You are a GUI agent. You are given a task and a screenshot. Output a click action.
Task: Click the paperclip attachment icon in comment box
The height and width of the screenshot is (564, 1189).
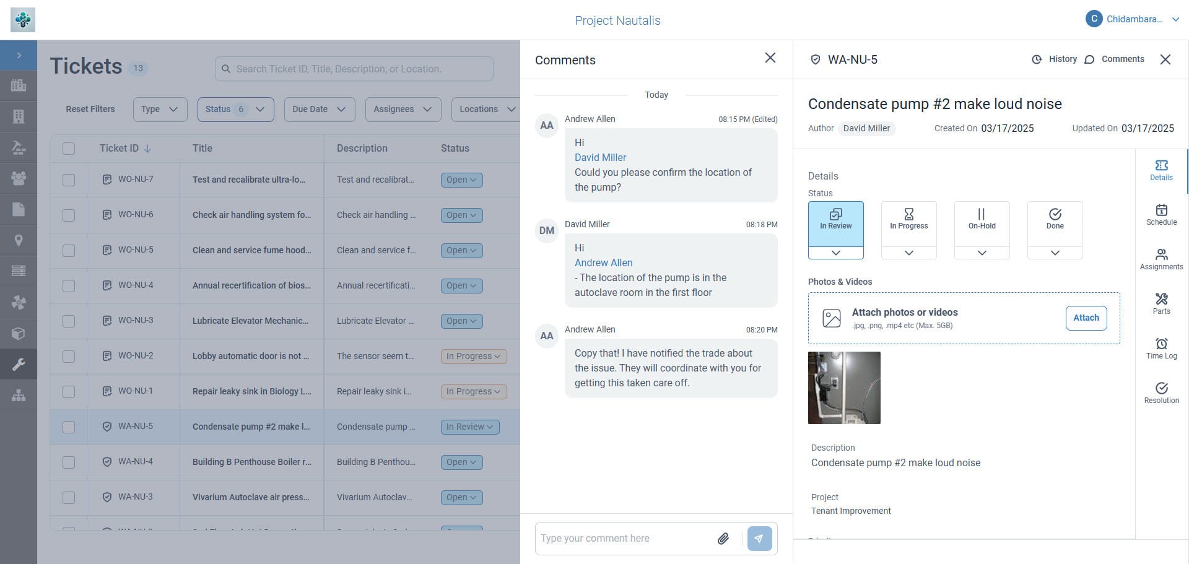pyautogui.click(x=723, y=539)
